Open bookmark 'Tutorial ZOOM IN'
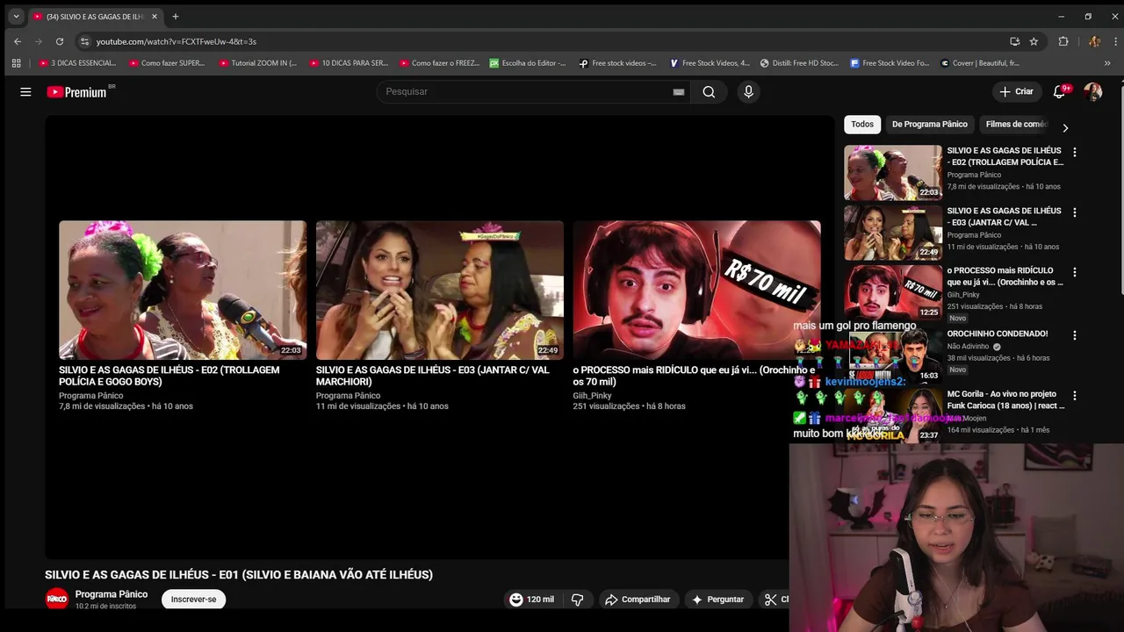The width and height of the screenshot is (1124, 632). pyautogui.click(x=257, y=63)
